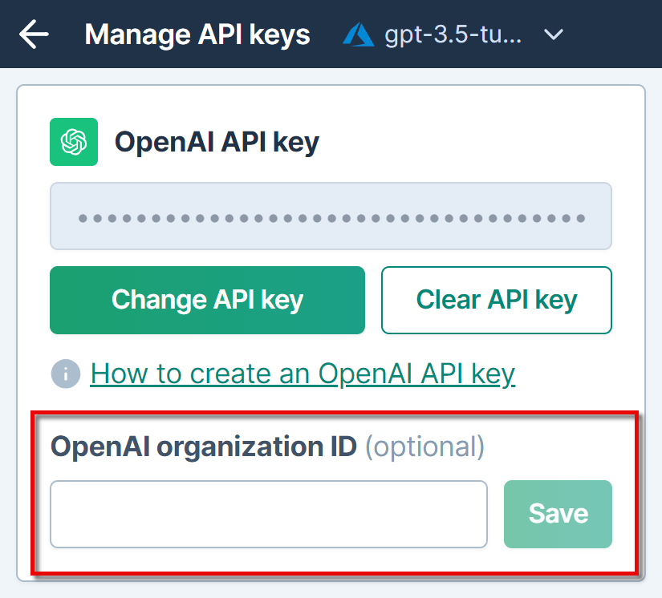This screenshot has width=662, height=598.
Task: Go back with the left arrow icon
Action: tap(34, 34)
